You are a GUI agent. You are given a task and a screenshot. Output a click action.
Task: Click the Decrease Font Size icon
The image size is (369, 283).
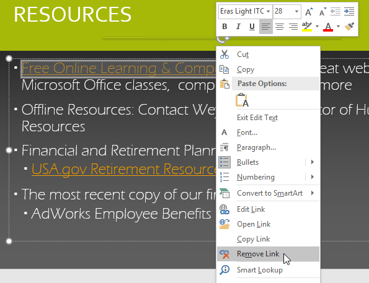[x=322, y=12]
